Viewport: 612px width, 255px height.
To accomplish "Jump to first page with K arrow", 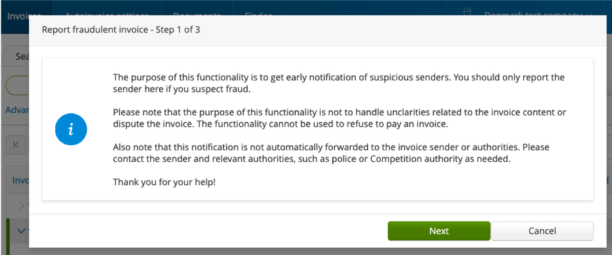I will (x=15, y=145).
